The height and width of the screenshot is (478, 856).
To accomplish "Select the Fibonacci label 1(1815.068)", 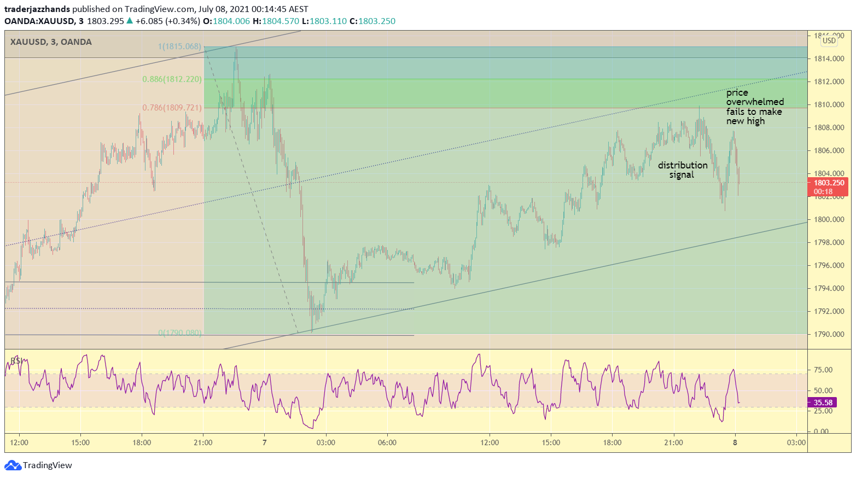I will [179, 46].
